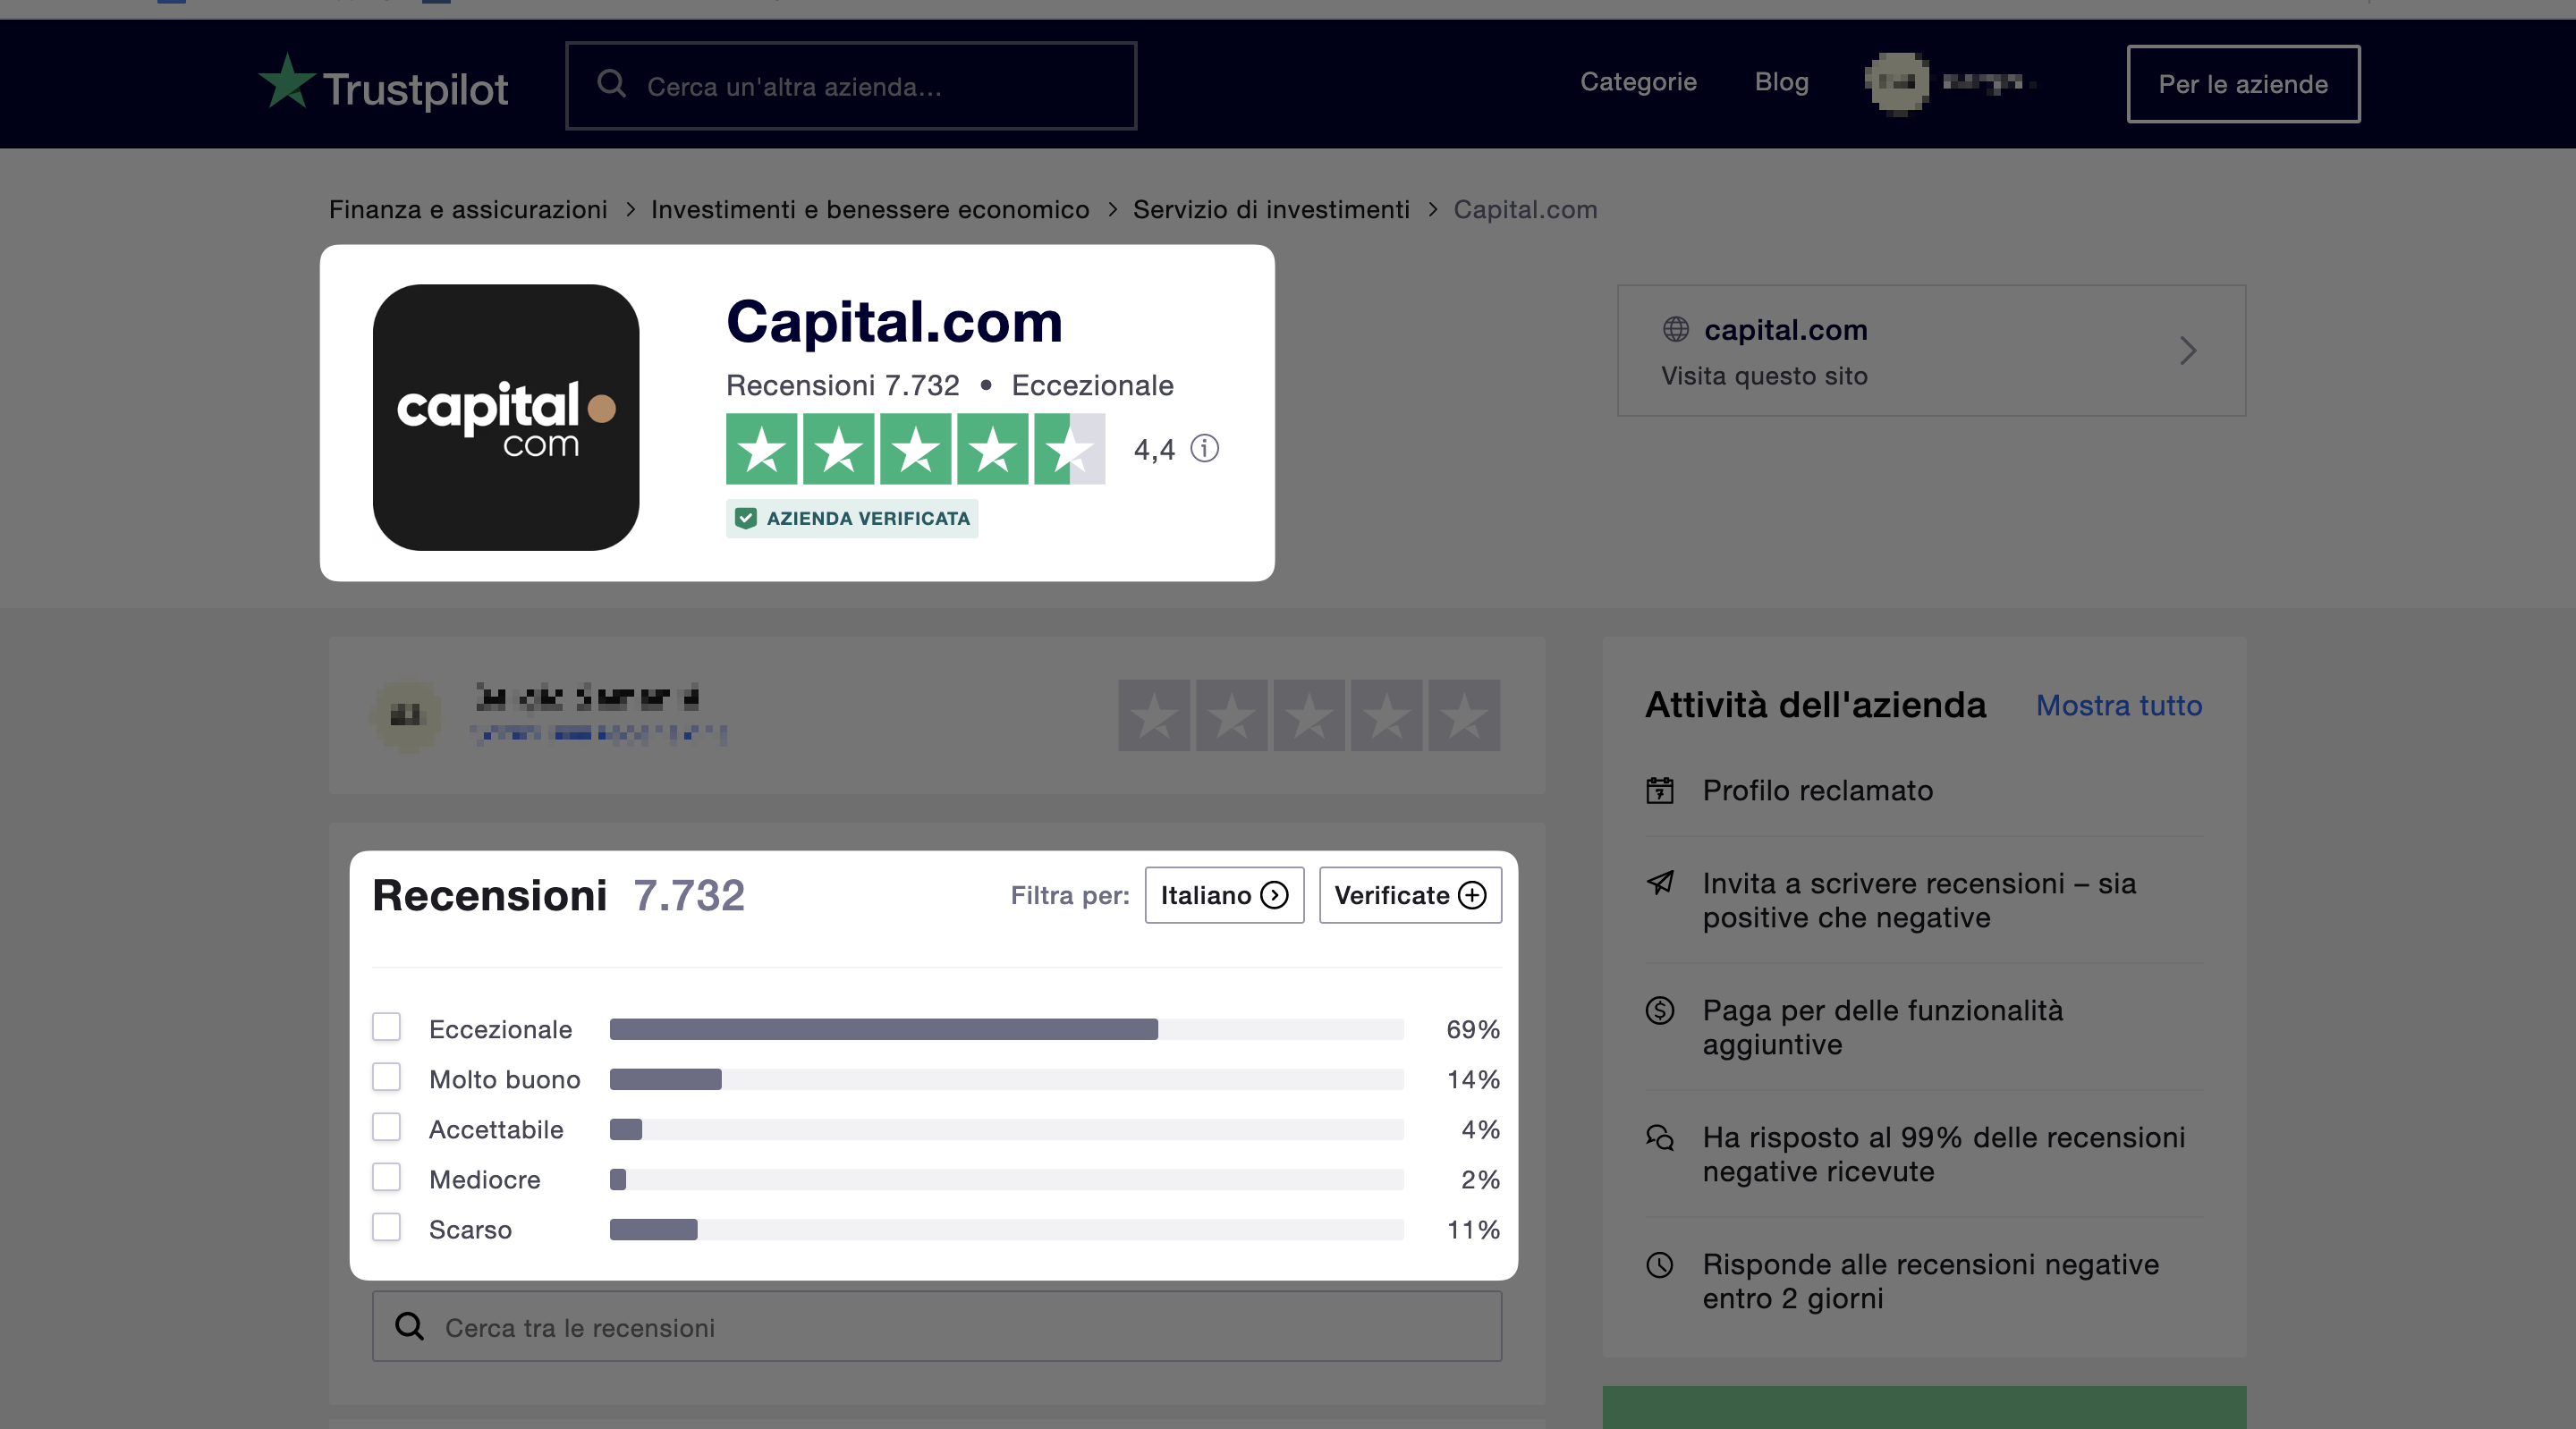
Task: Click the Scarso 11% bar
Action: pyautogui.click(x=1006, y=1229)
